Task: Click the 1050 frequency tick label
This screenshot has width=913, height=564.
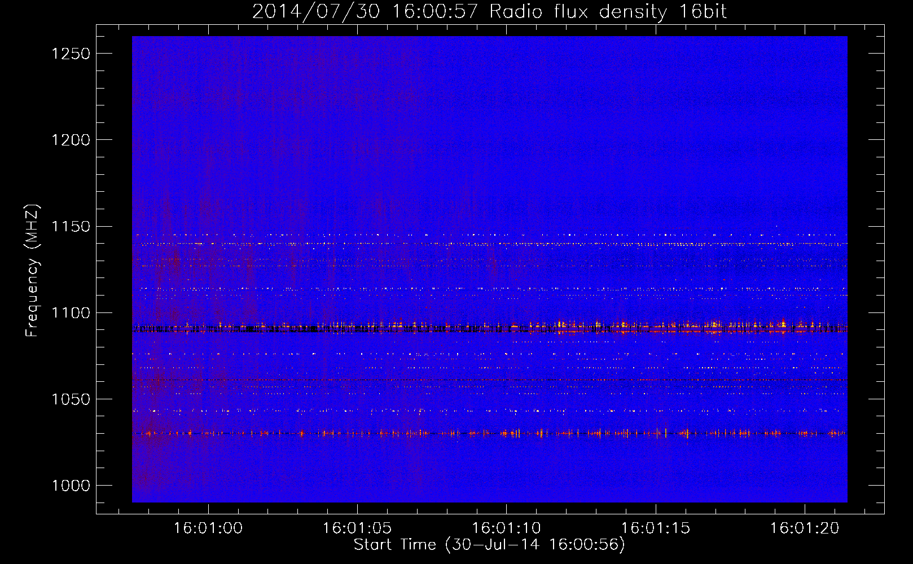Action: point(71,399)
